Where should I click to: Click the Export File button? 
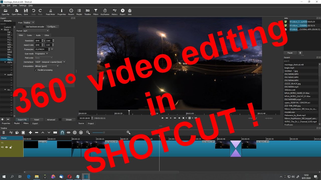(22, 119)
